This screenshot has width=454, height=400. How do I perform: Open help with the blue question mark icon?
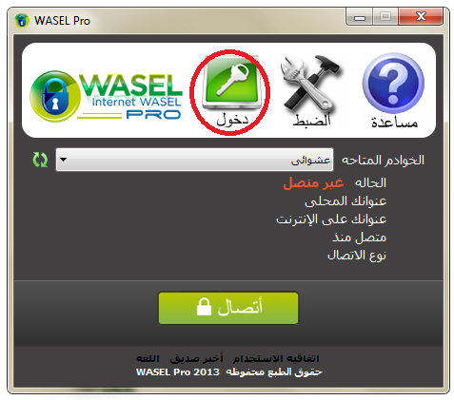click(x=393, y=84)
